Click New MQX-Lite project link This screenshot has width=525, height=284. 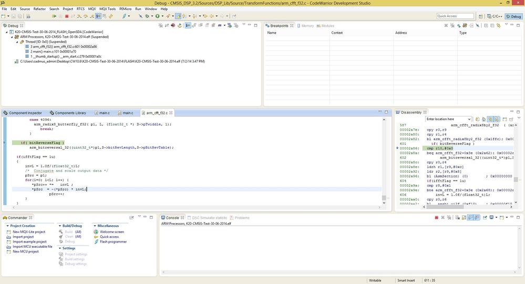click(x=29, y=232)
